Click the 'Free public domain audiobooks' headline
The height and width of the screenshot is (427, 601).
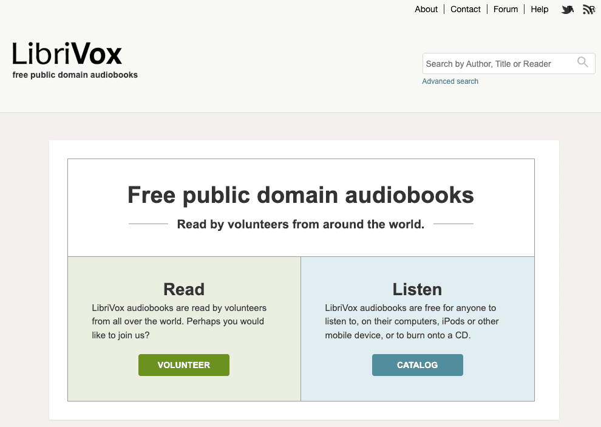[300, 195]
